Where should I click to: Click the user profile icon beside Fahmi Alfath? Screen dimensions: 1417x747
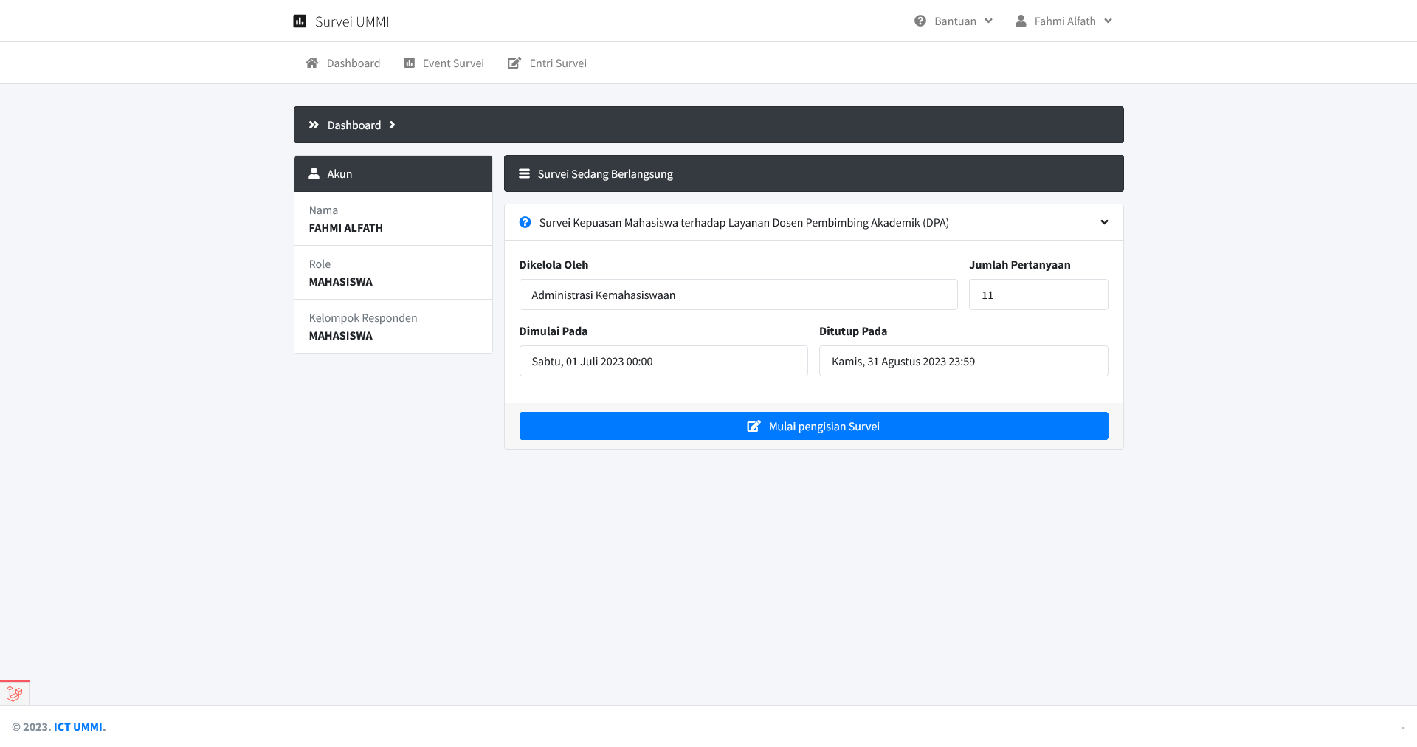(1021, 21)
